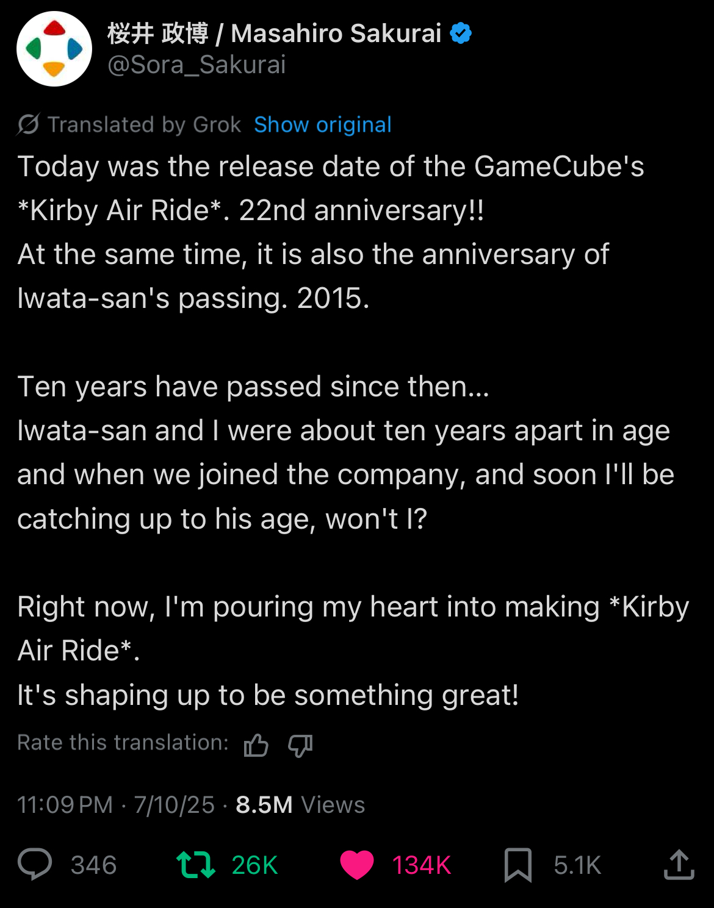Image resolution: width=714 pixels, height=908 pixels.
Task: Unlike the post via heart icon
Action: (357, 865)
